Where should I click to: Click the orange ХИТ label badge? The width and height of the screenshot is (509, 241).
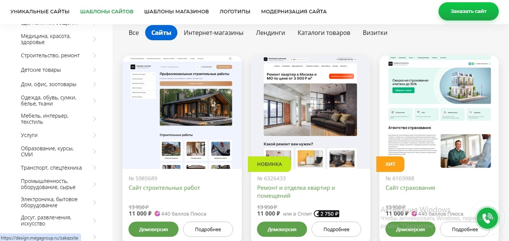[x=390, y=164]
